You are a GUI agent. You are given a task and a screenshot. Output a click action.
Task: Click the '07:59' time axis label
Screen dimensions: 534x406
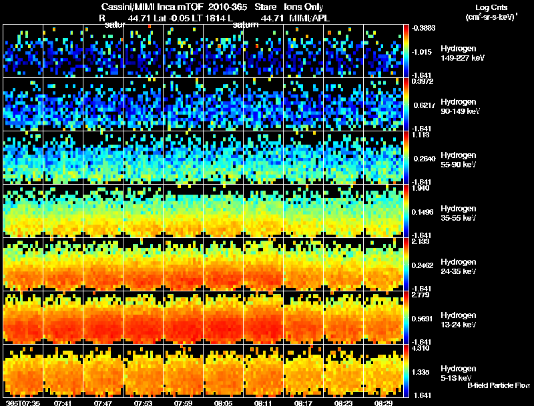[183, 403]
